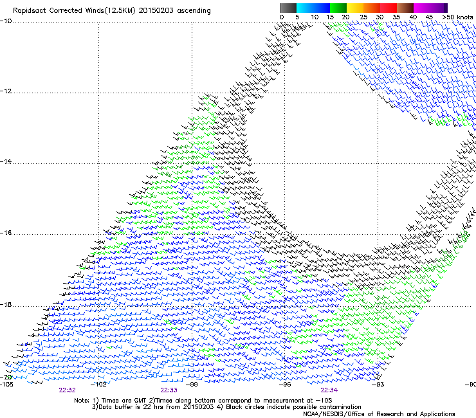
Task: Click the title 'Rapidscat Corrected Winds(12.5KM)'
Action: (74, 11)
